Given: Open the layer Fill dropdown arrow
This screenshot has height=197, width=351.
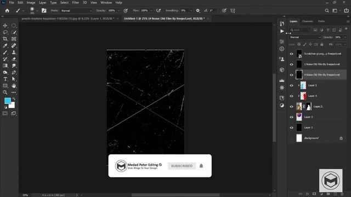Looking at the screenshot, I should [345, 44].
